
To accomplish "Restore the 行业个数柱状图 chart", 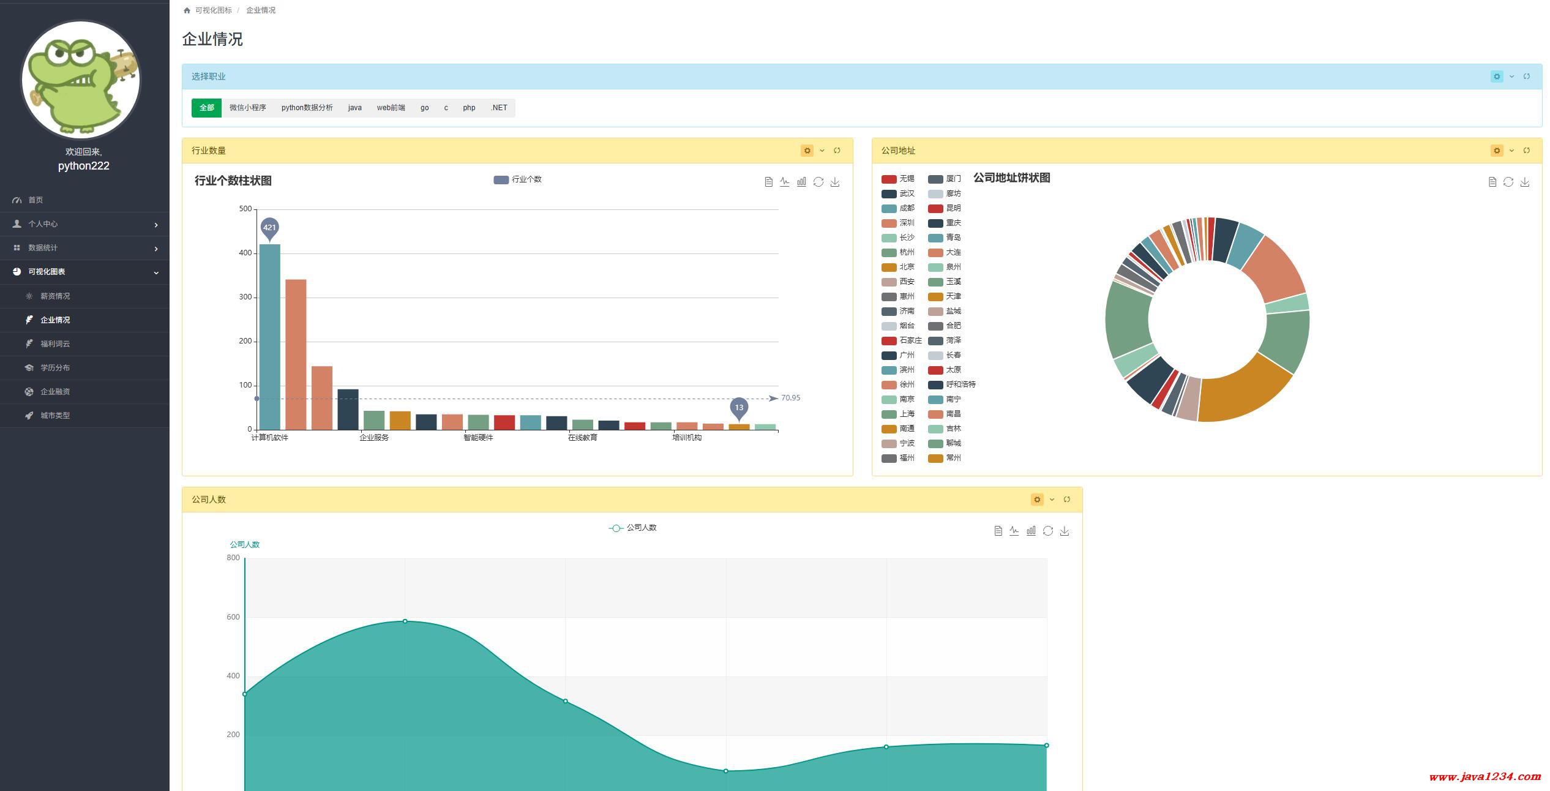I will tap(818, 182).
